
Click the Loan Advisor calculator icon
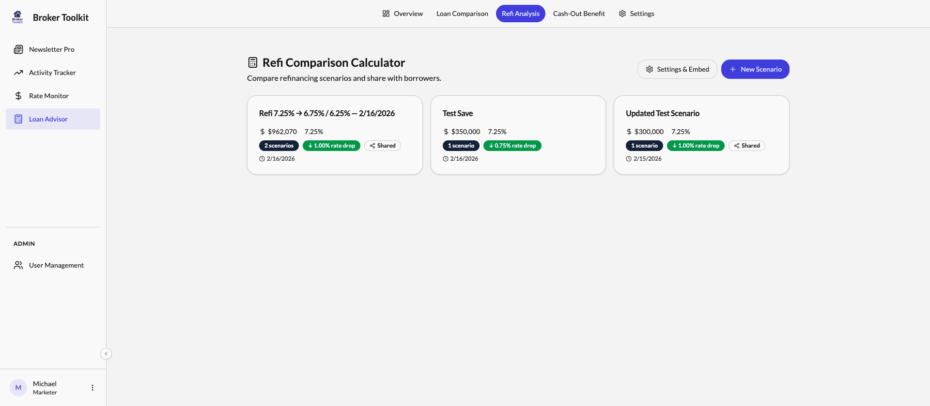(x=18, y=119)
